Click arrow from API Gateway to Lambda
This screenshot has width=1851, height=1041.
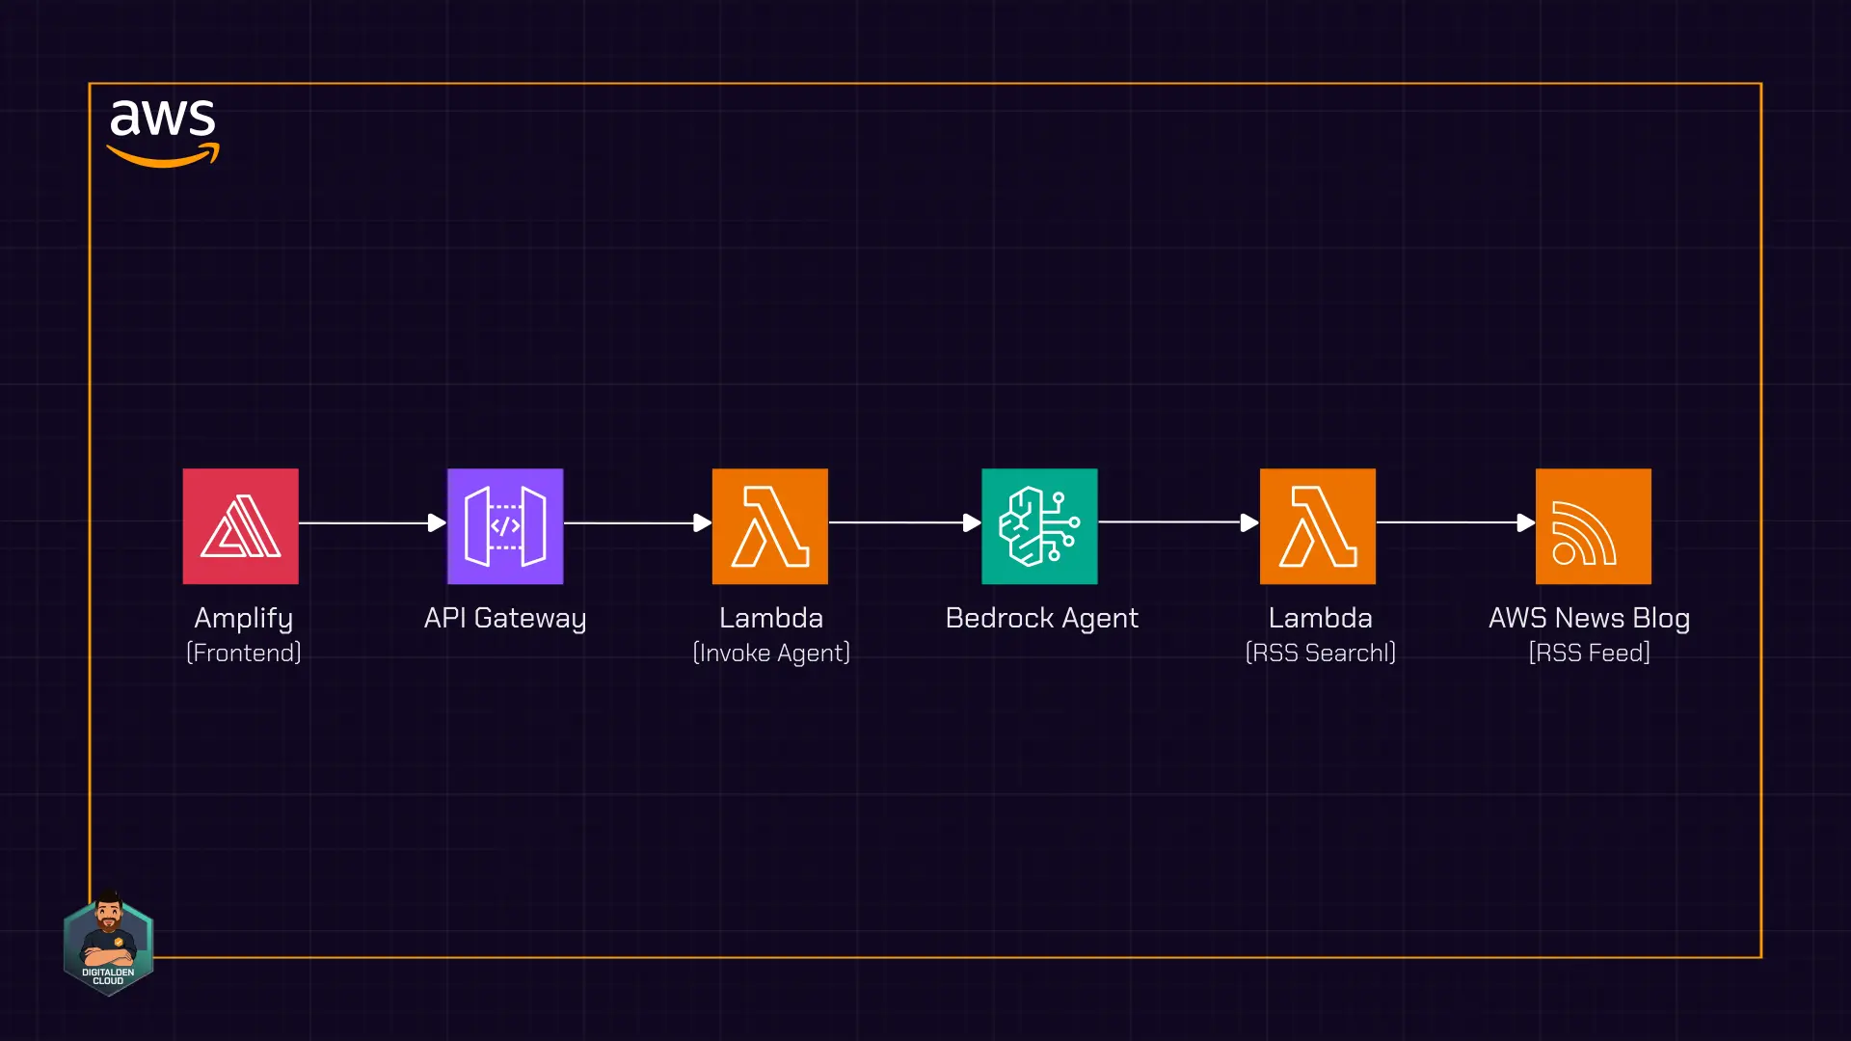click(x=637, y=523)
